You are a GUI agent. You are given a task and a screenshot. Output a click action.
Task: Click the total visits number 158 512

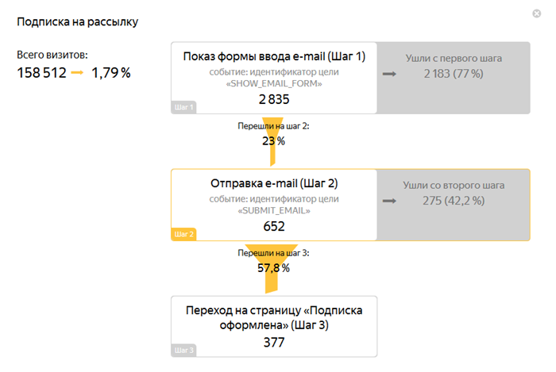(41, 73)
